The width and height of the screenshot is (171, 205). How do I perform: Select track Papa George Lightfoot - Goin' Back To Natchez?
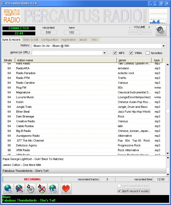[x=84, y=159]
